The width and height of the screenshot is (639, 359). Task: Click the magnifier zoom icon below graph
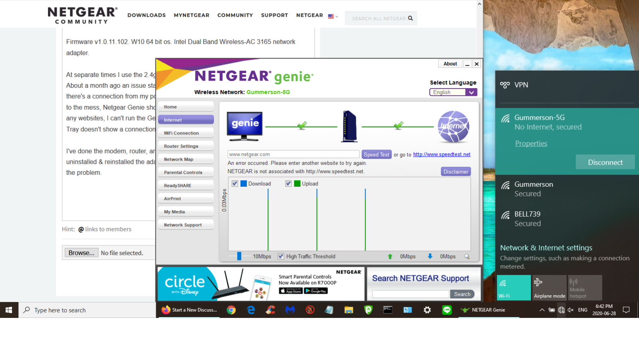coord(467,256)
